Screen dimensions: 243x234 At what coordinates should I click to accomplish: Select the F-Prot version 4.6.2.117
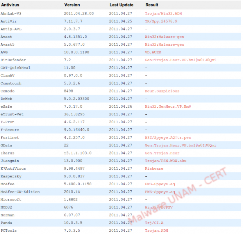point(74,122)
